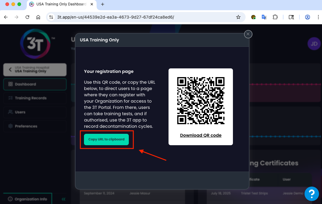Image resolution: width=322 pixels, height=204 pixels.
Task: Bookmark this page with the star icon
Action: click(x=238, y=17)
